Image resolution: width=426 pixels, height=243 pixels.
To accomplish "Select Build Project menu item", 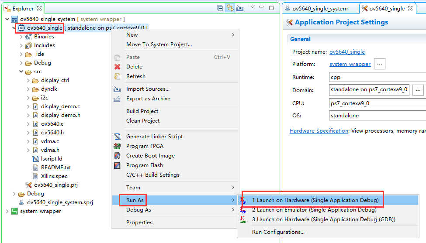I will coord(175,111).
